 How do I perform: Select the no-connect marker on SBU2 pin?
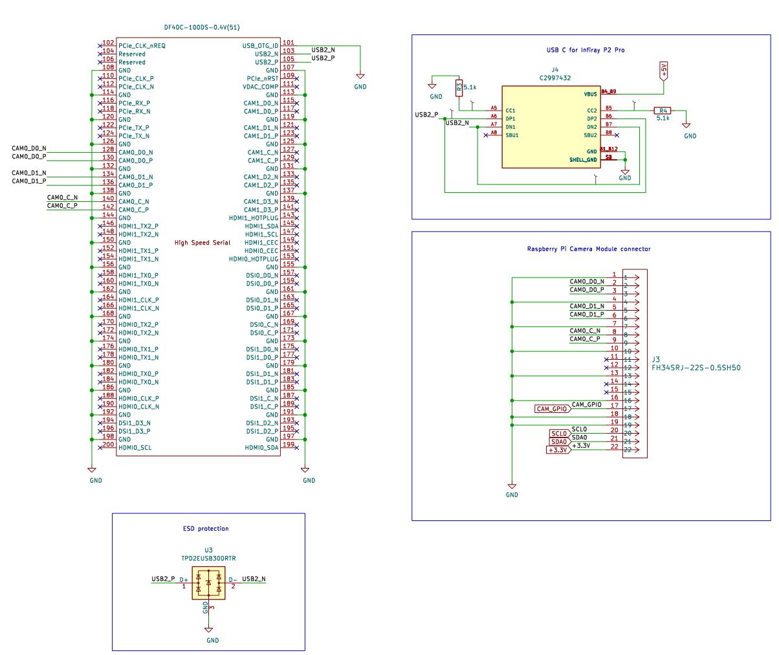click(617, 135)
